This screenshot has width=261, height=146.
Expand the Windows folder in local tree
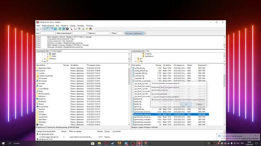click(45, 59)
